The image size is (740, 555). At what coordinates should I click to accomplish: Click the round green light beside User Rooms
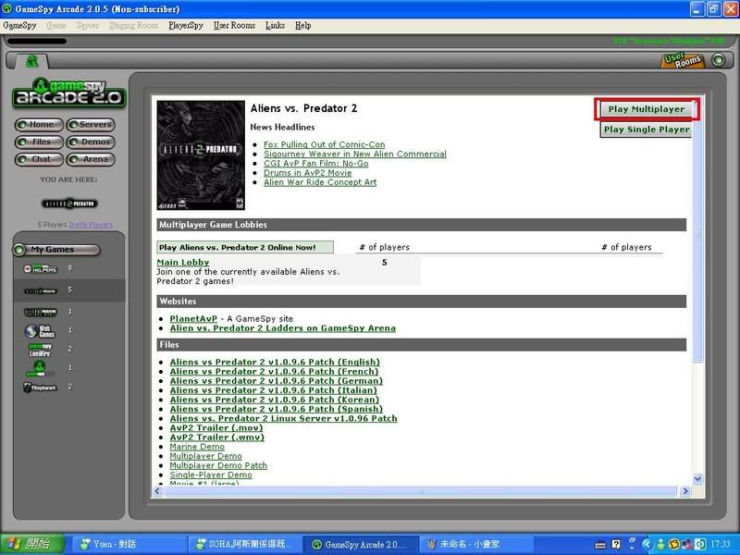(x=719, y=60)
